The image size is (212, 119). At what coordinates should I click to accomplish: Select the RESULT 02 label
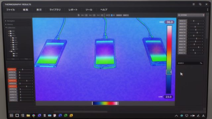click(183, 24)
